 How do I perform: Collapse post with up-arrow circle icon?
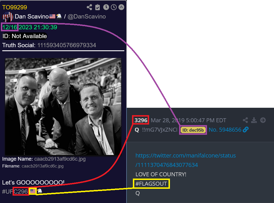pyautogui.click(x=121, y=7)
